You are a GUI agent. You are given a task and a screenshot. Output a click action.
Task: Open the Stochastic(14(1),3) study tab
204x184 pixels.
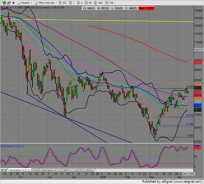(x=51, y=170)
